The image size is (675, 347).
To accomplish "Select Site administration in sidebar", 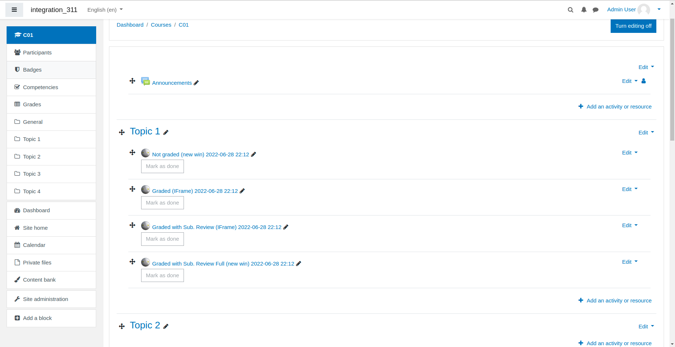I will point(51,299).
